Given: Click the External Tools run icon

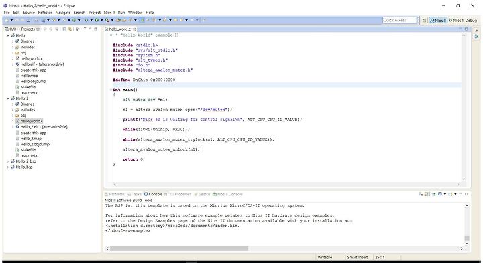Looking at the screenshot, I should pos(107,20).
